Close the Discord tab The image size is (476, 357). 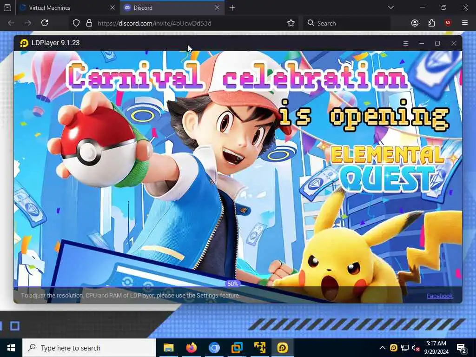click(x=217, y=7)
